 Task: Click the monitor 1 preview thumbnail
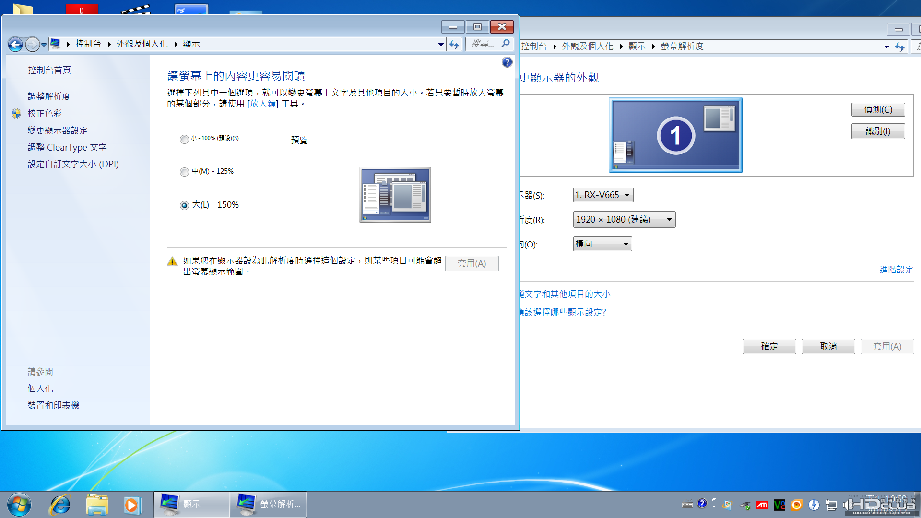(675, 135)
